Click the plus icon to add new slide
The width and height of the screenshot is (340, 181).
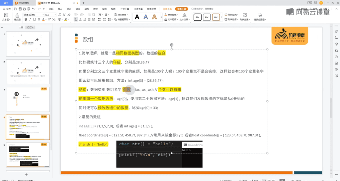pos(26,174)
